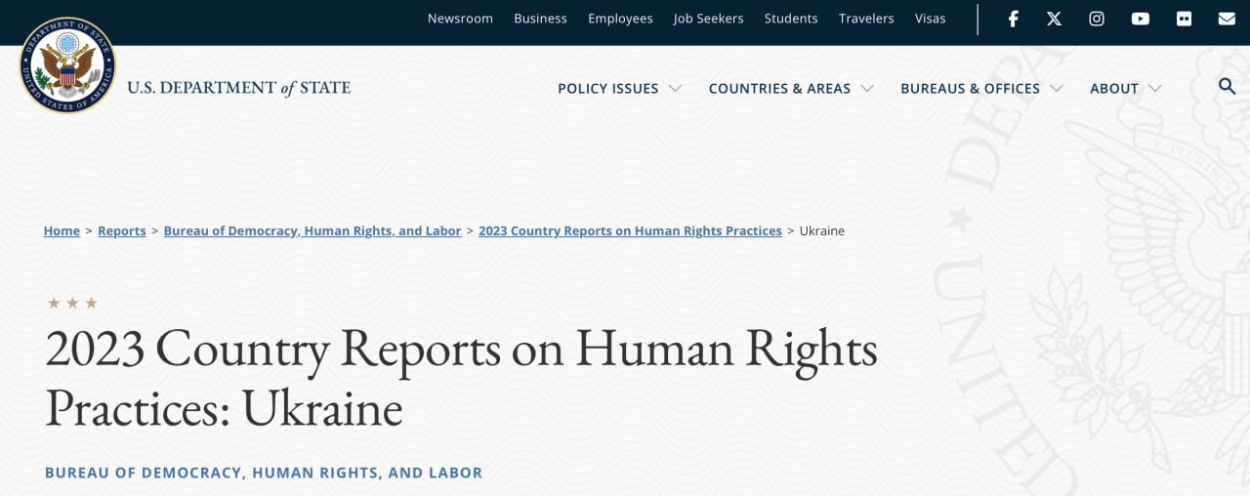Visit the Instagram icon link
Viewport: 1250px width, 496px height.
pos(1097,19)
